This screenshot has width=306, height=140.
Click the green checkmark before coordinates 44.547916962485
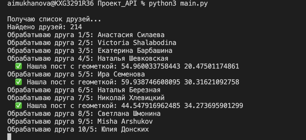[19, 106]
